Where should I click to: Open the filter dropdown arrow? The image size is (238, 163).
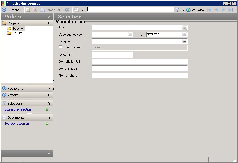coord(183,10)
